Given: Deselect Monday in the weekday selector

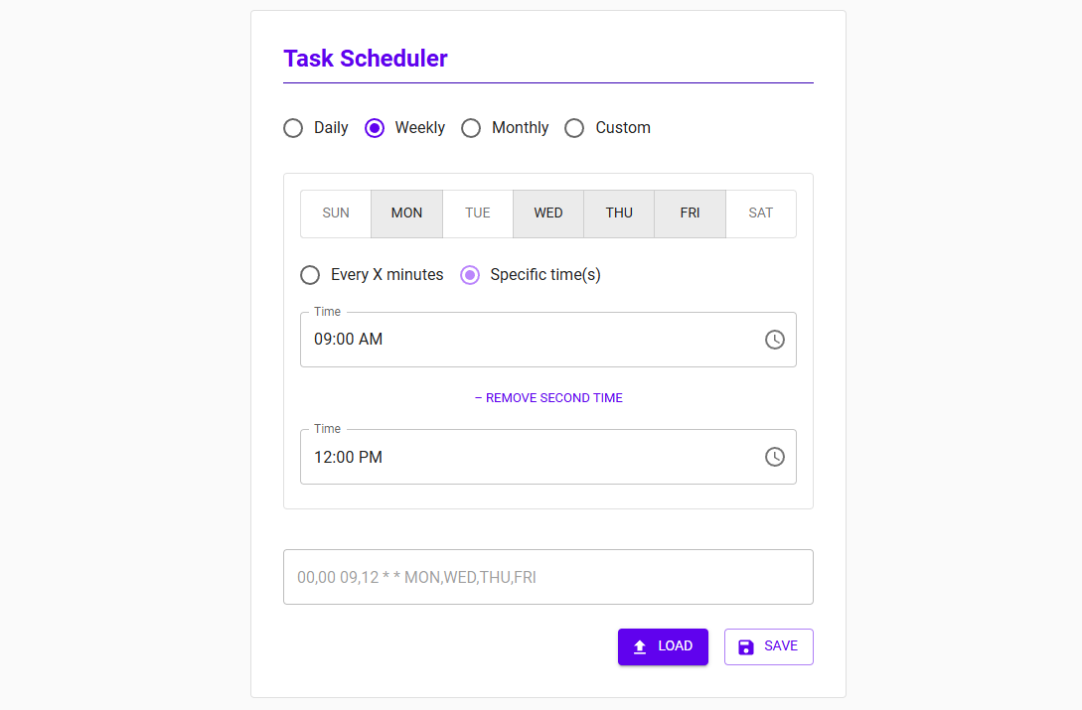Looking at the screenshot, I should (x=406, y=213).
